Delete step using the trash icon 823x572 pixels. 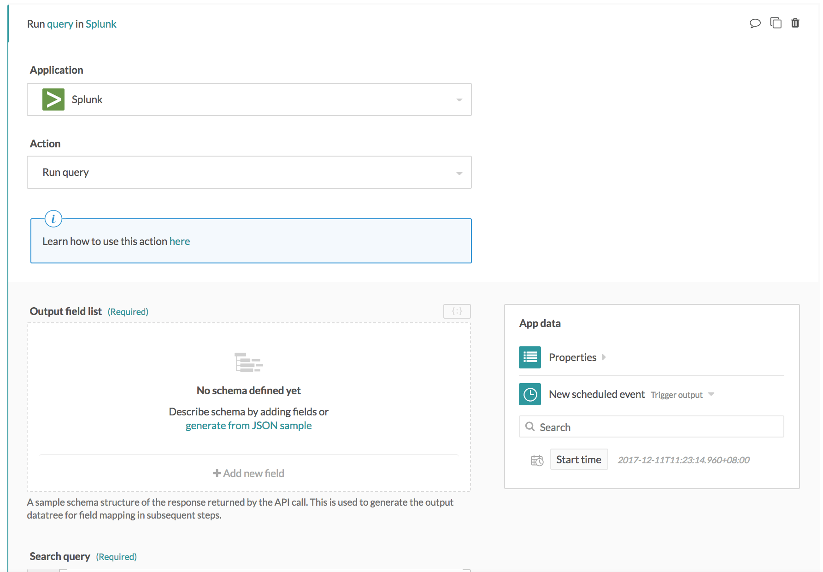click(795, 23)
